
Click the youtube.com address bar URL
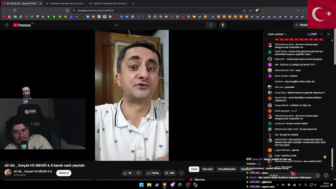(x=96, y=10)
